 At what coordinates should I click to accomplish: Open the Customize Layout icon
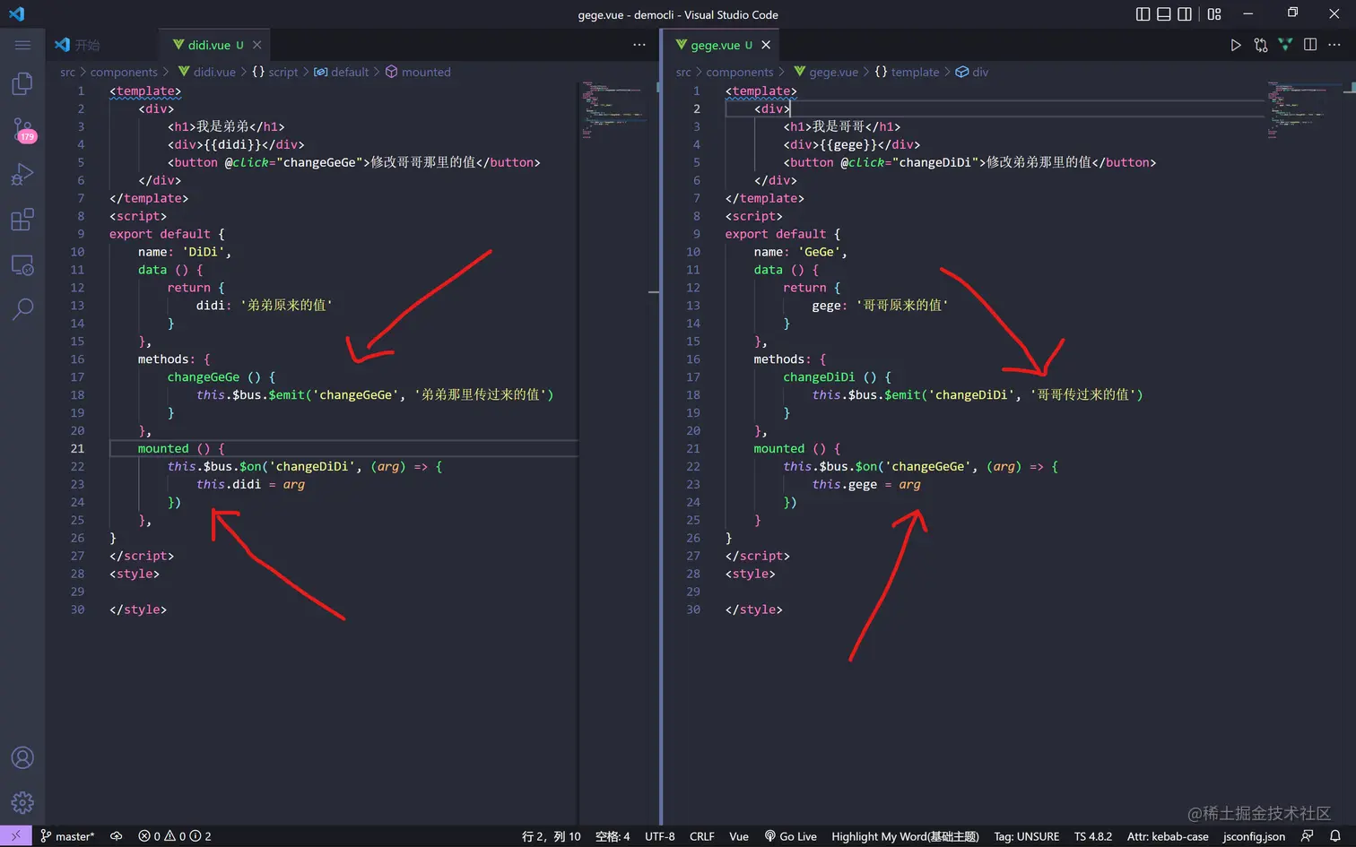click(1214, 13)
